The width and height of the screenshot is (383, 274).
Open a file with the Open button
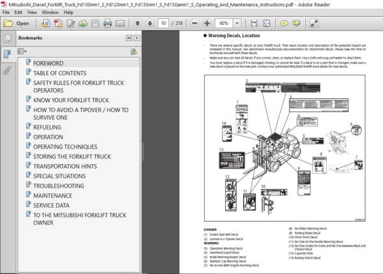[x=17, y=24]
